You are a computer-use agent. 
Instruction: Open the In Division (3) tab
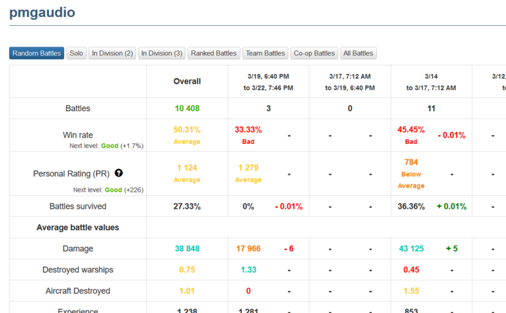pos(161,54)
